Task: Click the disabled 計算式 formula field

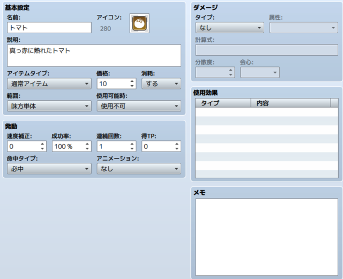Action: (267, 50)
